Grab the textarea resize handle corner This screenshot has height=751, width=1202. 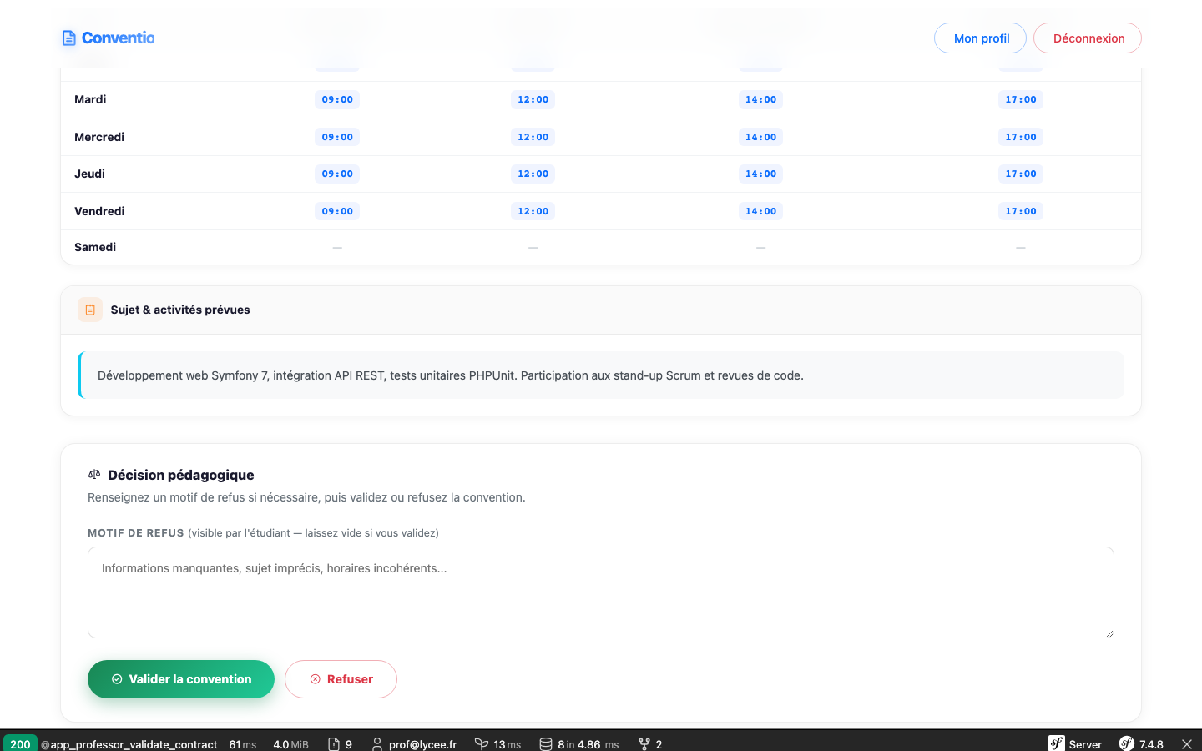pyautogui.click(x=1109, y=633)
